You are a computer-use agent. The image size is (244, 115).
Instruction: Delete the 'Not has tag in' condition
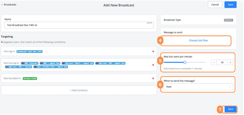tap(153, 65)
